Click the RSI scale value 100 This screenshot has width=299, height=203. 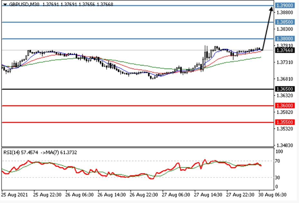click(x=279, y=151)
